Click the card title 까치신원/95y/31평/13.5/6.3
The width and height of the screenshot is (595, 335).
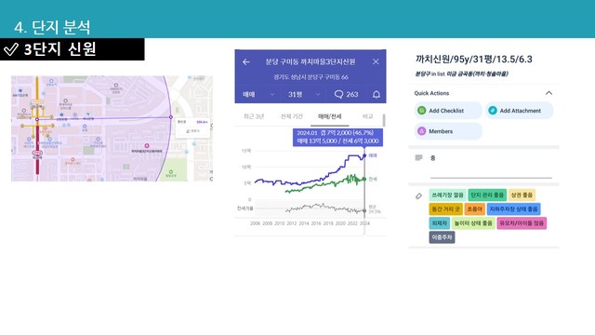pos(473,60)
